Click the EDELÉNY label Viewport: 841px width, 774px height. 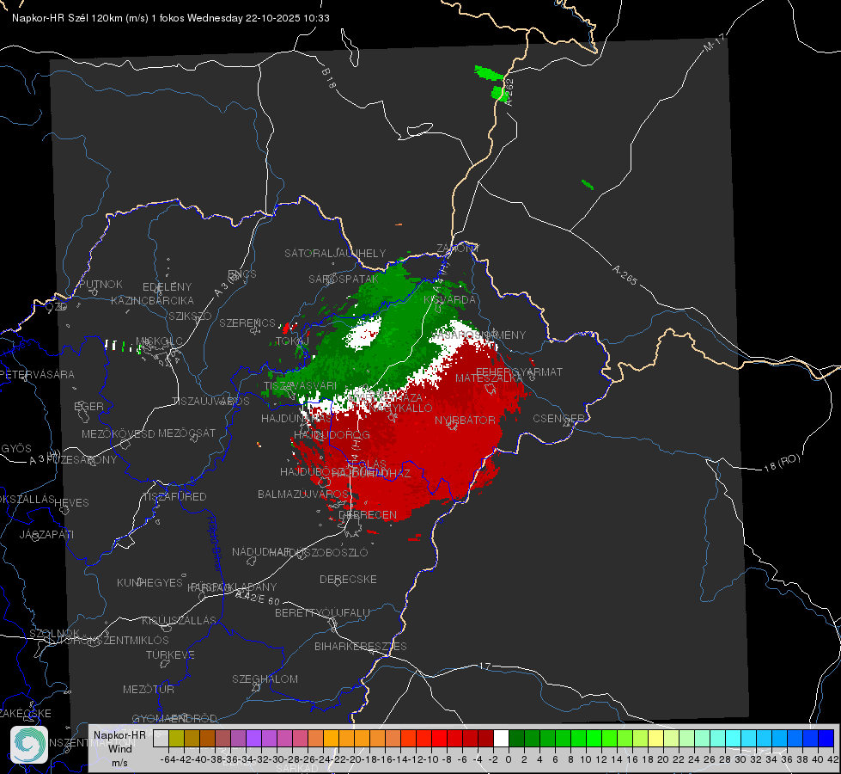[167, 287]
